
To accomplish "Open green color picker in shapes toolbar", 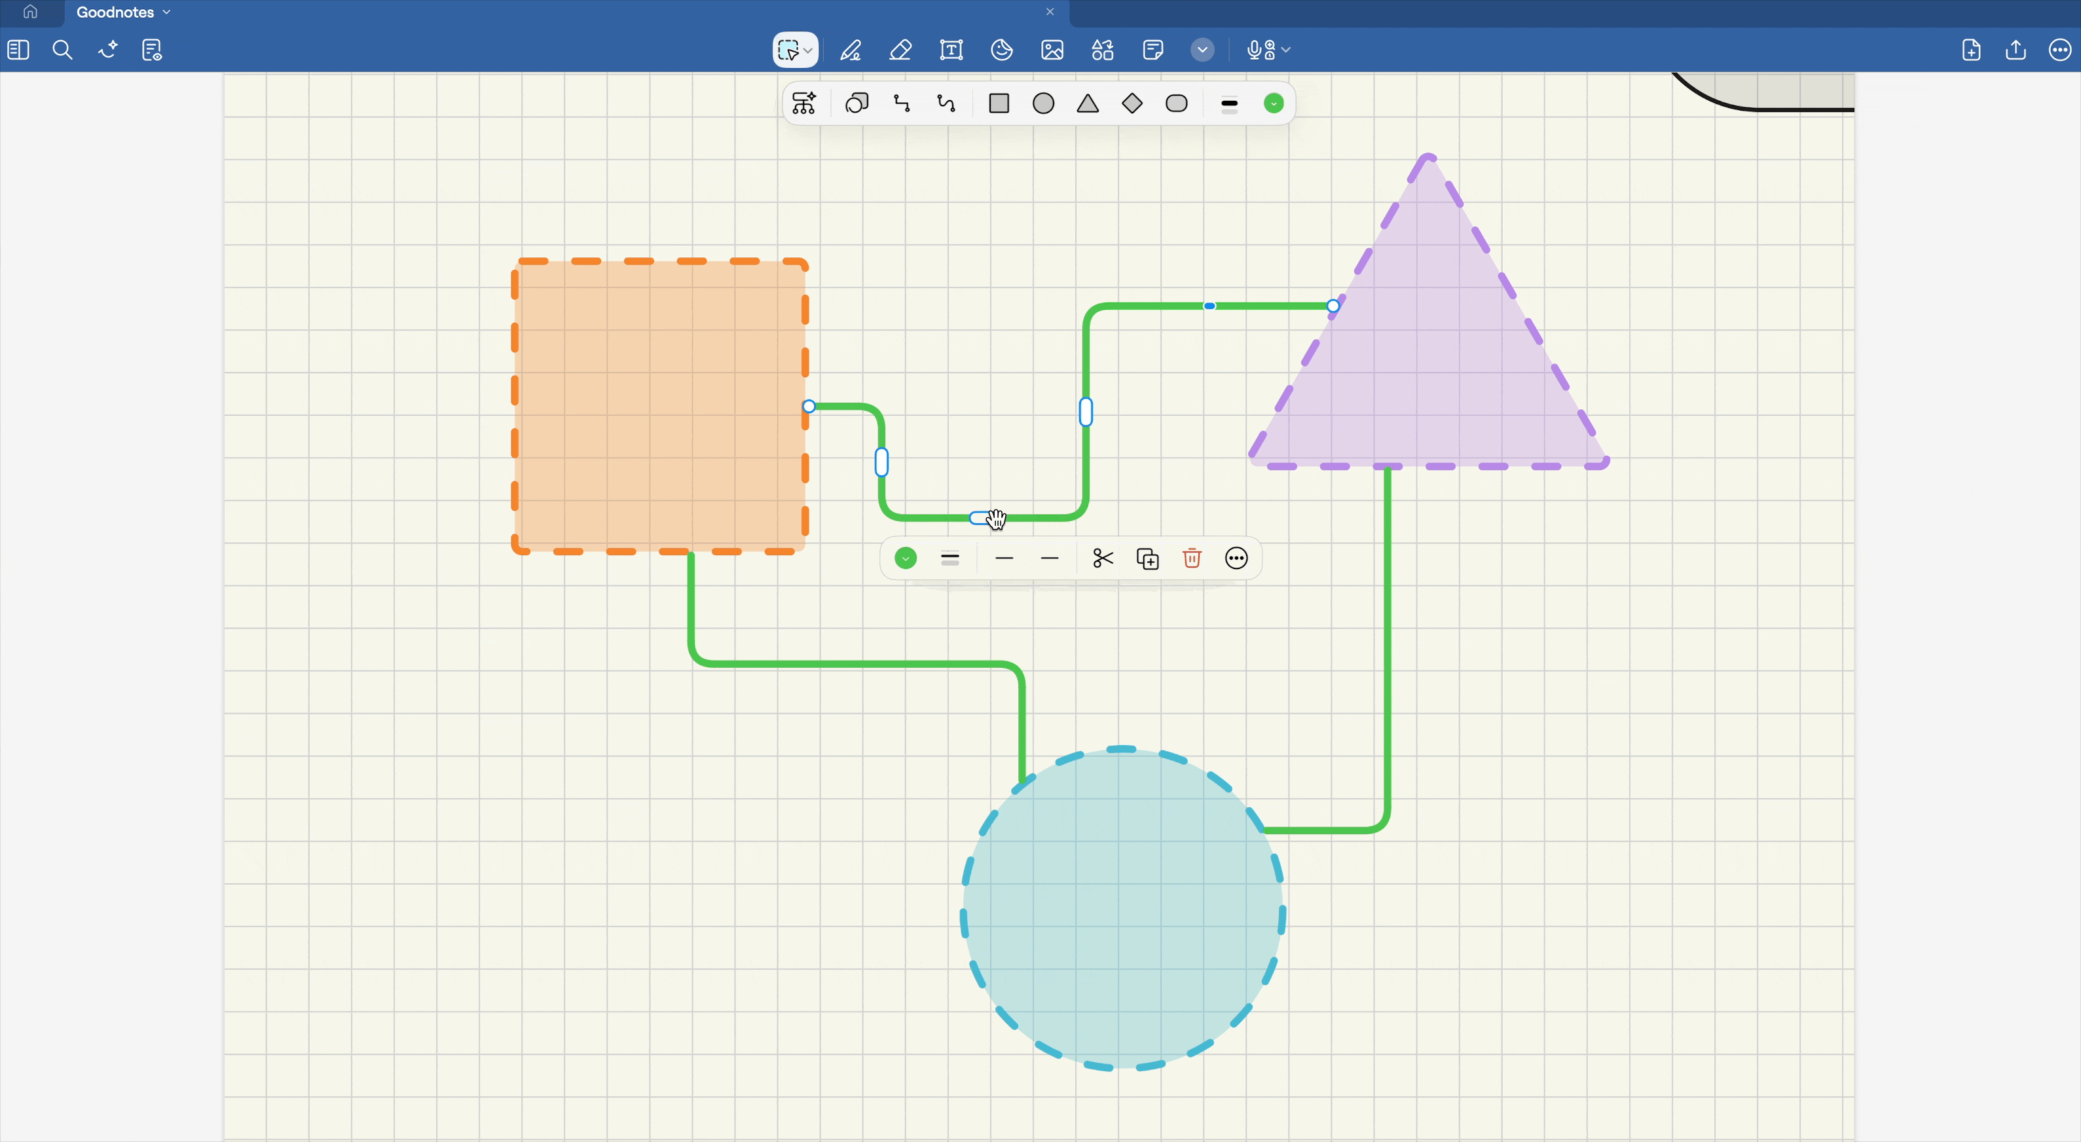I will pyautogui.click(x=1274, y=103).
